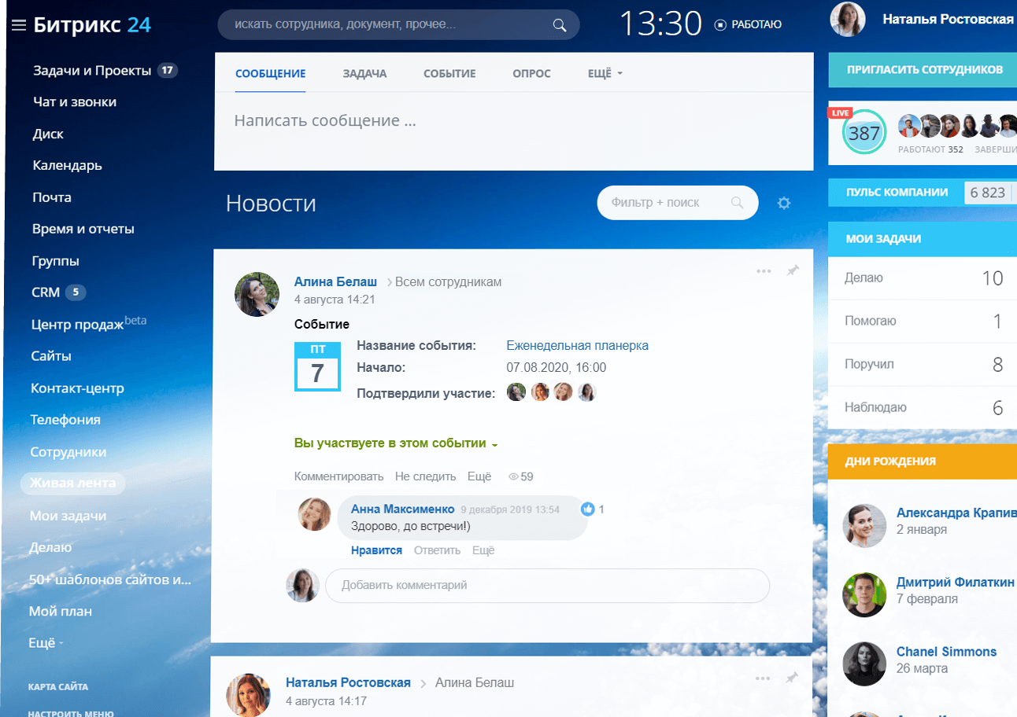Image resolution: width=1017 pixels, height=717 pixels.
Task: Open Делаю tasks counter row showing 10
Action: point(923,278)
